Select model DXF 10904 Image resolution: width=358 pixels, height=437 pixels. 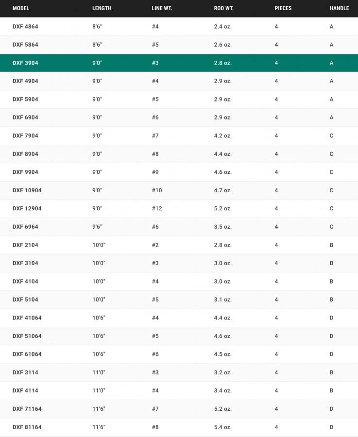[x=27, y=190]
